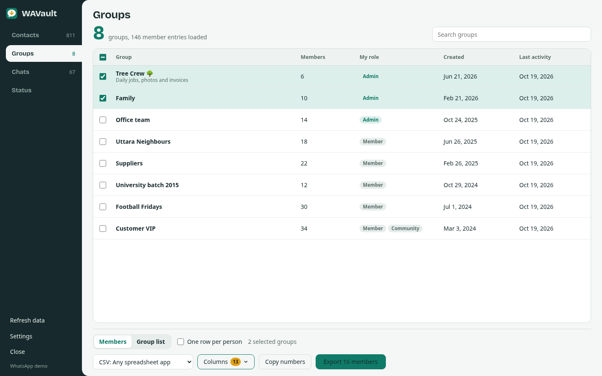Image resolution: width=602 pixels, height=376 pixels.
Task: Click the 13 columns count badge
Action: pyautogui.click(x=235, y=362)
